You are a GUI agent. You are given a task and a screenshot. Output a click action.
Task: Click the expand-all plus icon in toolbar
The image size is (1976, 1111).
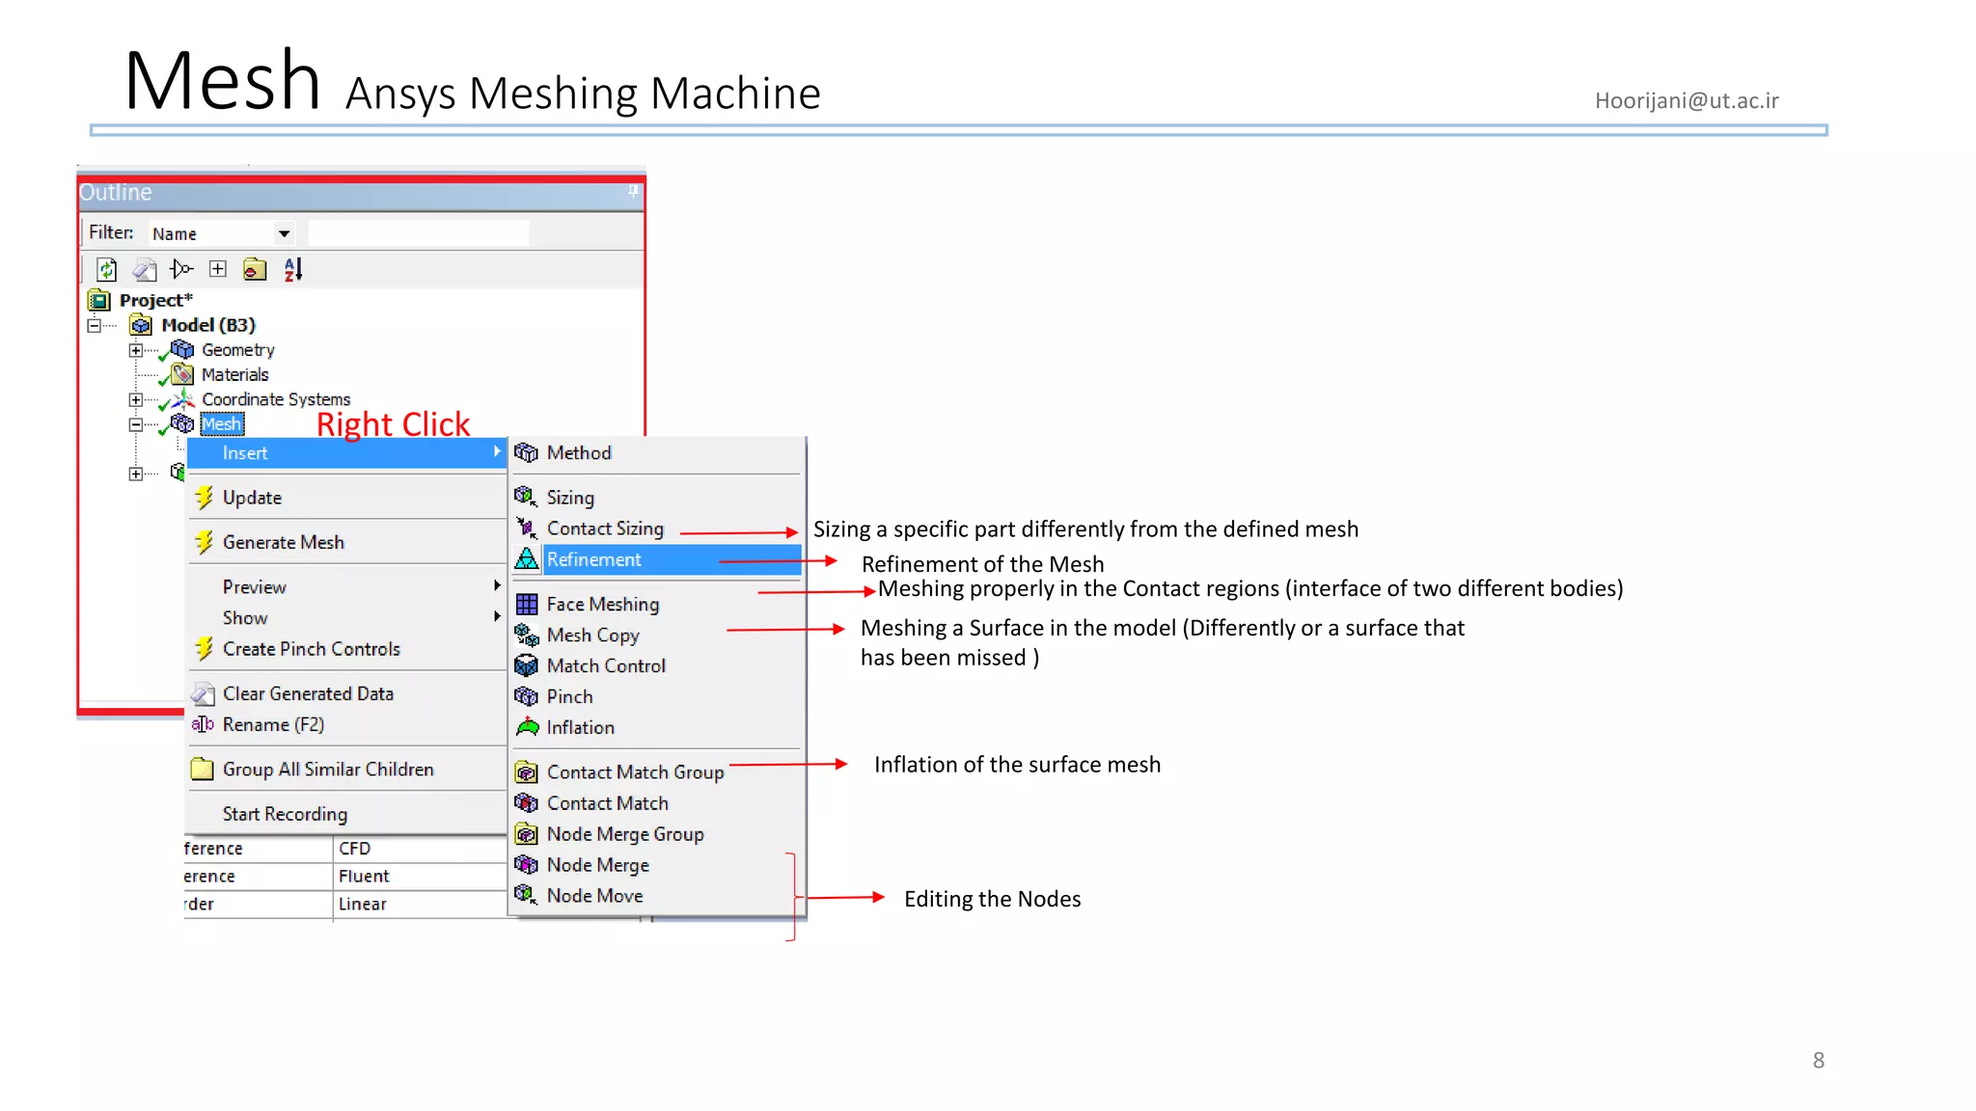click(218, 269)
